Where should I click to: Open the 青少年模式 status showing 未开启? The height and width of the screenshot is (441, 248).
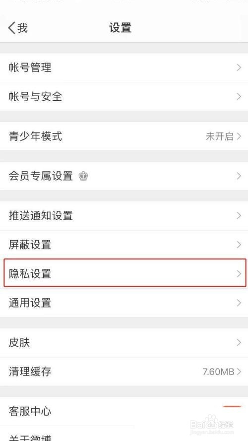[x=220, y=136]
